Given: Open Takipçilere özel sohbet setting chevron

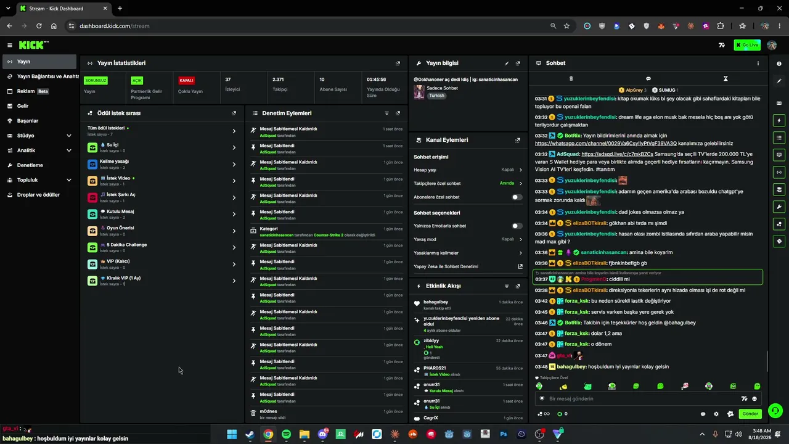Looking at the screenshot, I should pyautogui.click(x=520, y=183).
